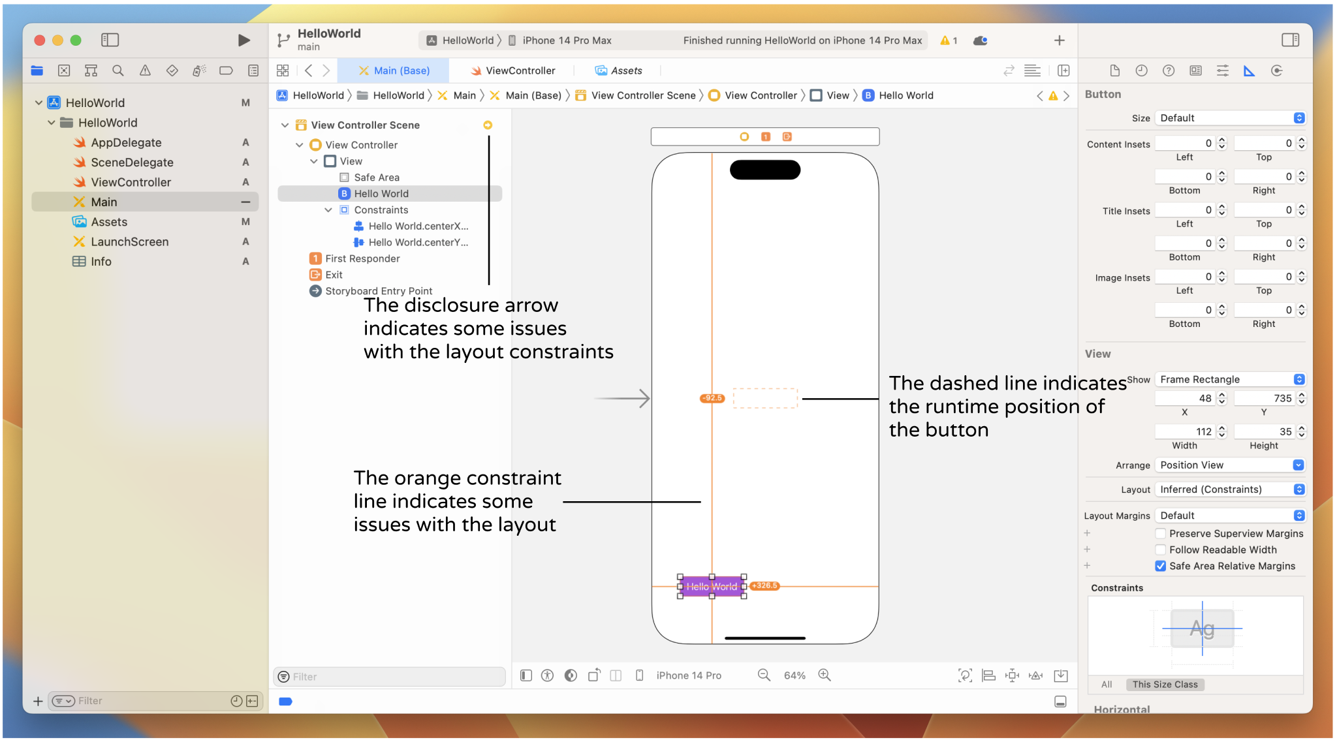This screenshot has height=744, width=1337.
Task: Open the File inspector
Action: 1115,70
